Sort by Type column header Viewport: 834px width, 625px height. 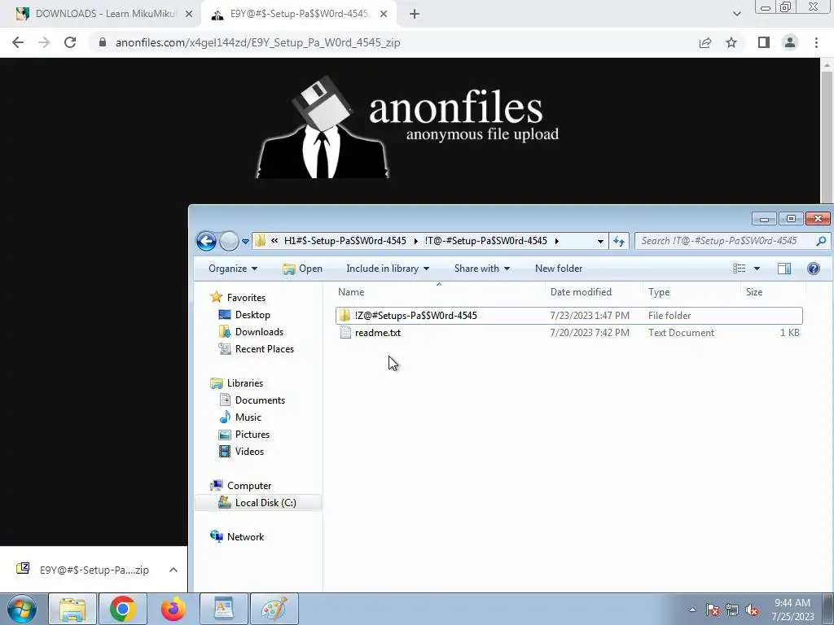691,292
